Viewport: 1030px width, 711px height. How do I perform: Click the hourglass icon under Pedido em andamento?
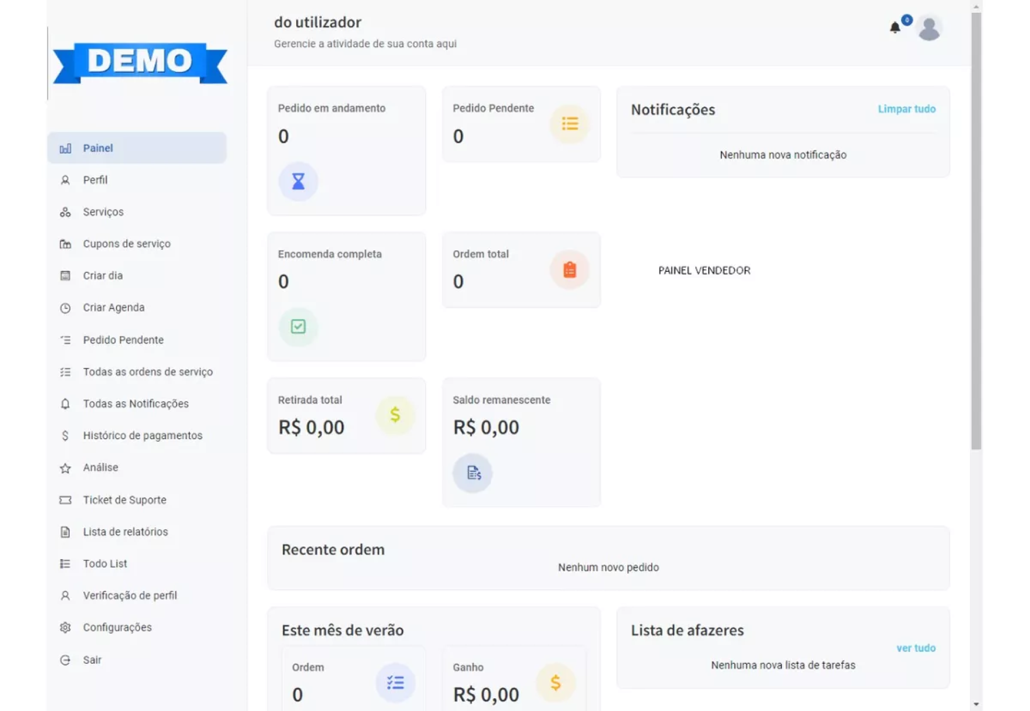pyautogui.click(x=298, y=182)
